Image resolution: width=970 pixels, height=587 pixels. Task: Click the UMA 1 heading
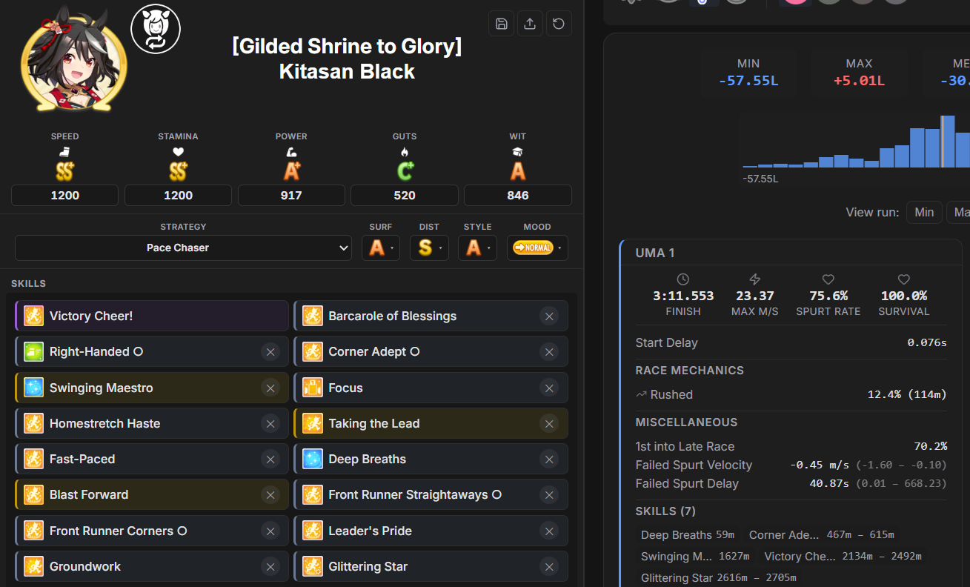(655, 253)
